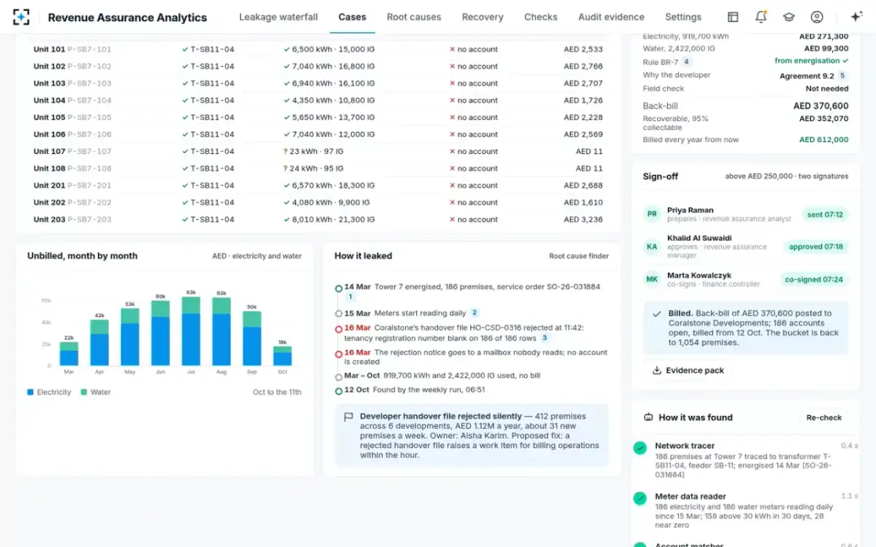
Task: Open citation 2 next to Meters start reading
Action: tap(474, 313)
